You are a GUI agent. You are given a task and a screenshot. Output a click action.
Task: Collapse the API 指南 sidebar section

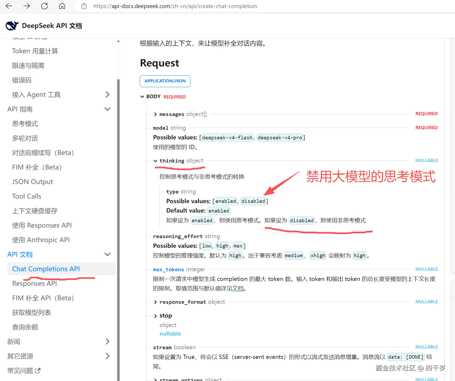(107, 109)
